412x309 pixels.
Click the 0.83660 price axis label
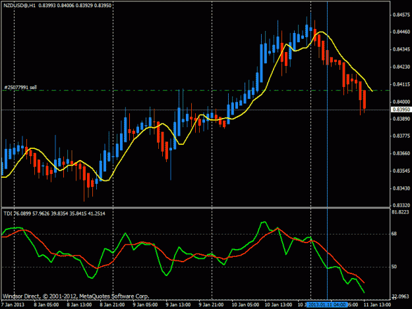401,154
